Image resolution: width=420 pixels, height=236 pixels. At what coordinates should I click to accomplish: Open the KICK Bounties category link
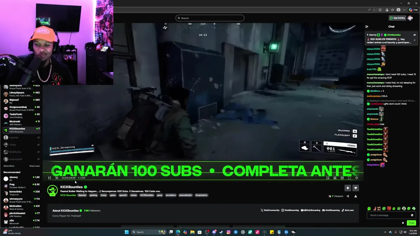tap(68, 195)
